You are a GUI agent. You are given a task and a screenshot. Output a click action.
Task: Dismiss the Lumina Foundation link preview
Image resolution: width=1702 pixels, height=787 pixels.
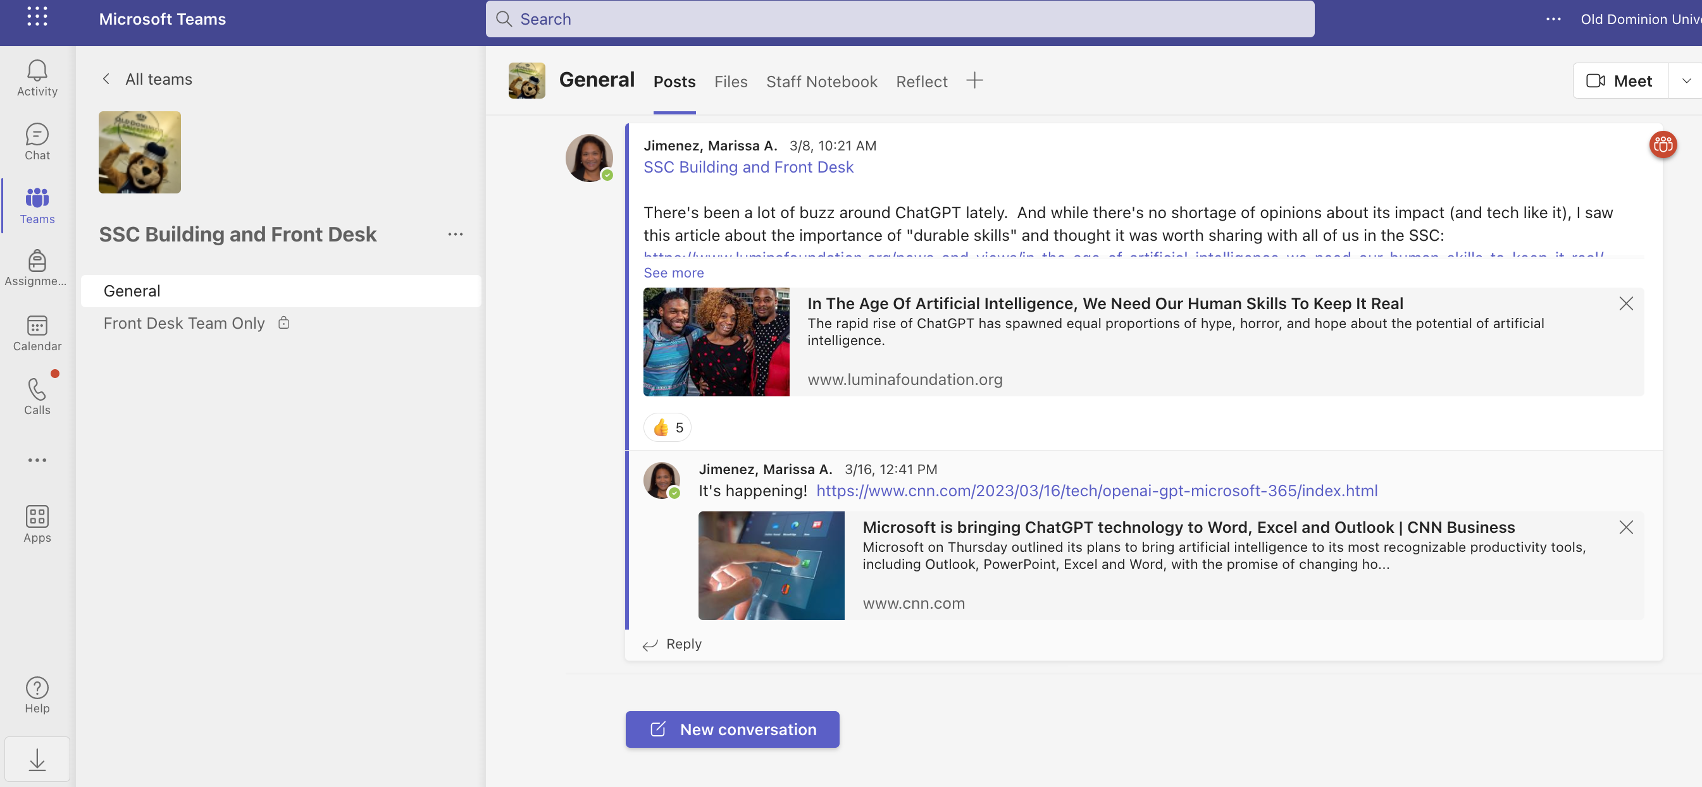coord(1626,303)
